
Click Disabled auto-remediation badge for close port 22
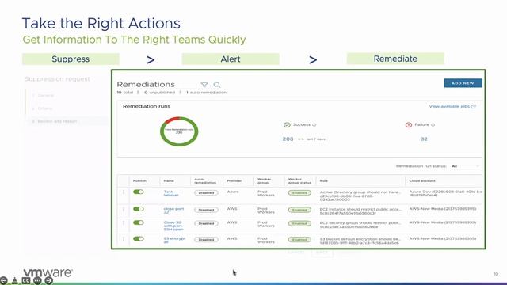(x=206, y=210)
